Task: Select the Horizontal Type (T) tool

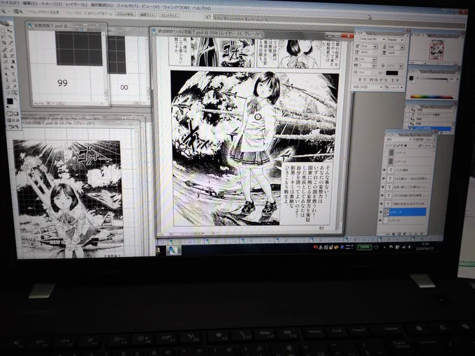Action: (13, 74)
